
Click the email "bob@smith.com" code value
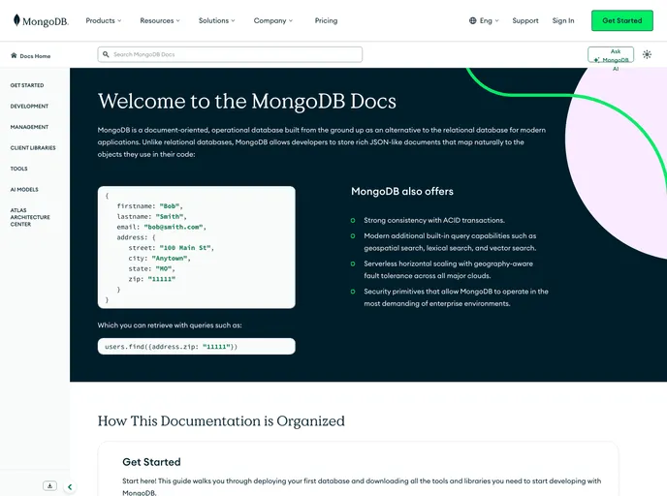175,227
